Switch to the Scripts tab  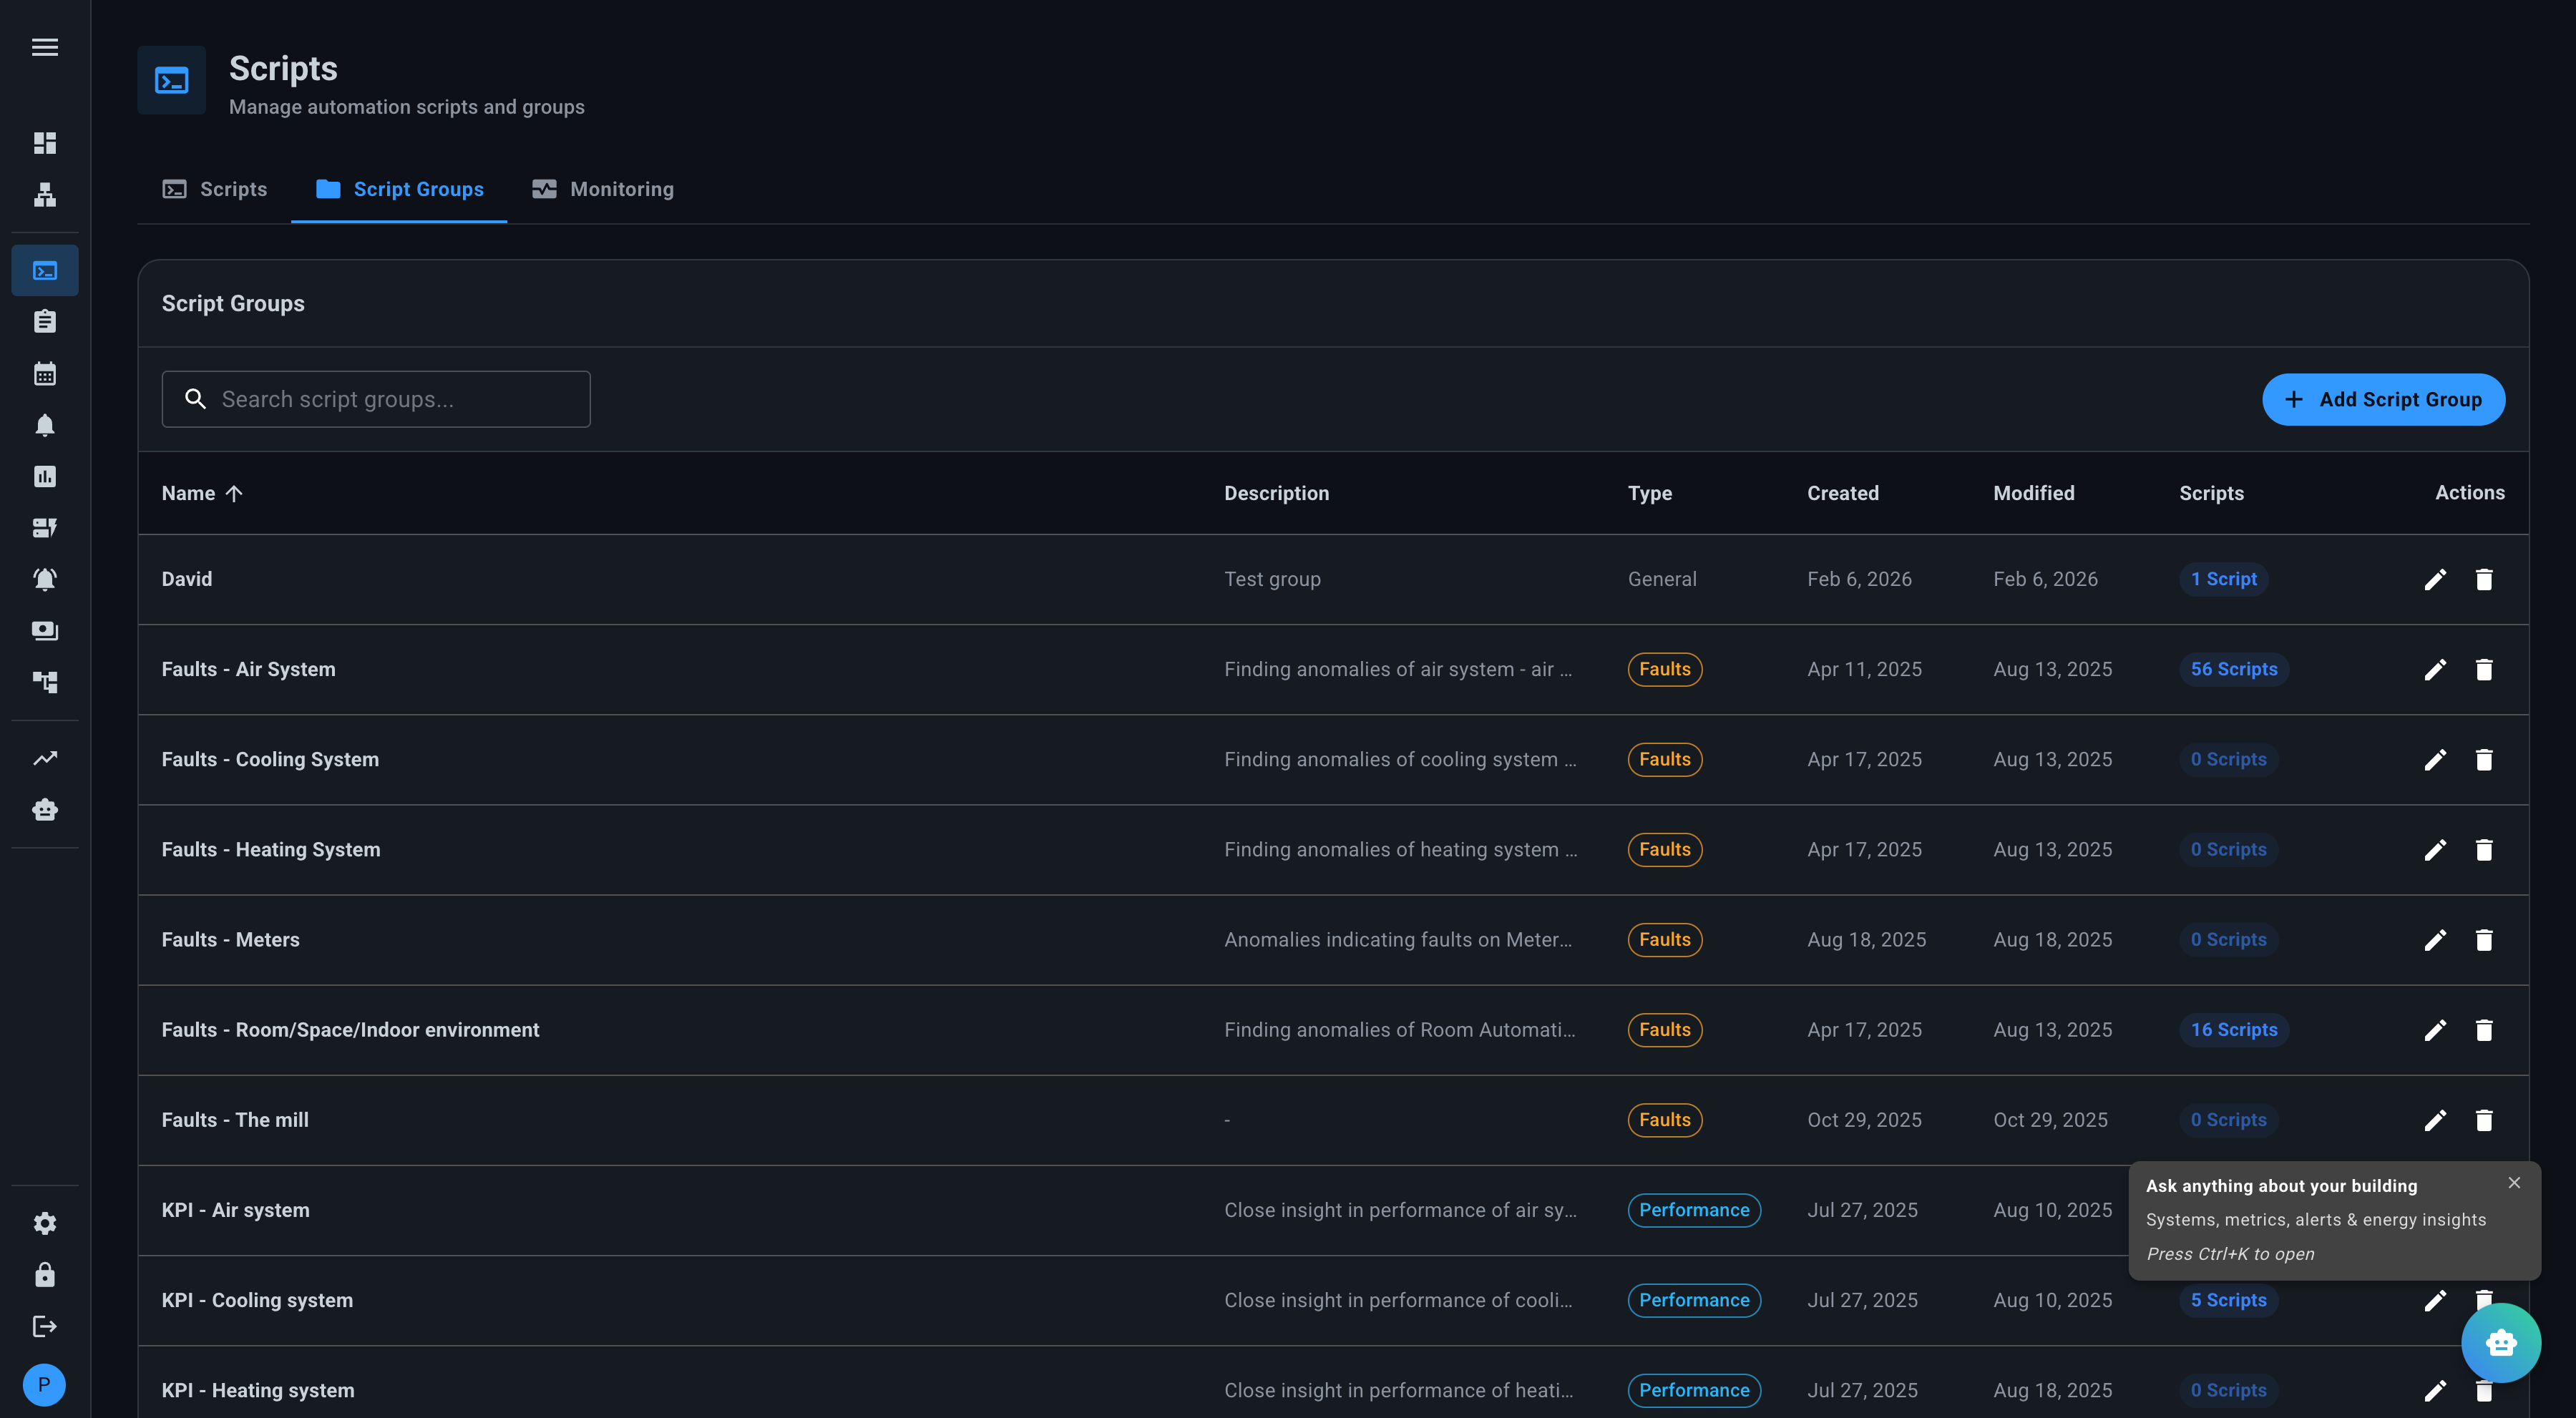click(215, 189)
